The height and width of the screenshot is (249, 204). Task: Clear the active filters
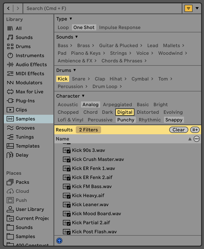(179, 130)
